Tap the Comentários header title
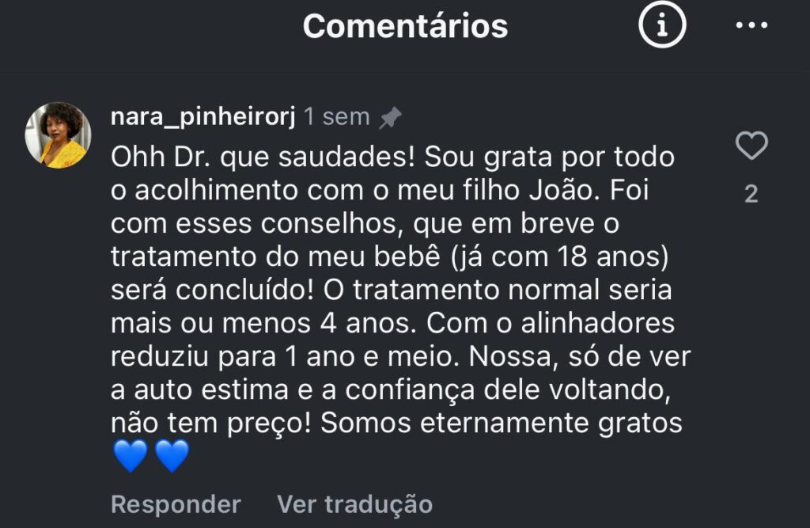The width and height of the screenshot is (810, 528). (406, 26)
